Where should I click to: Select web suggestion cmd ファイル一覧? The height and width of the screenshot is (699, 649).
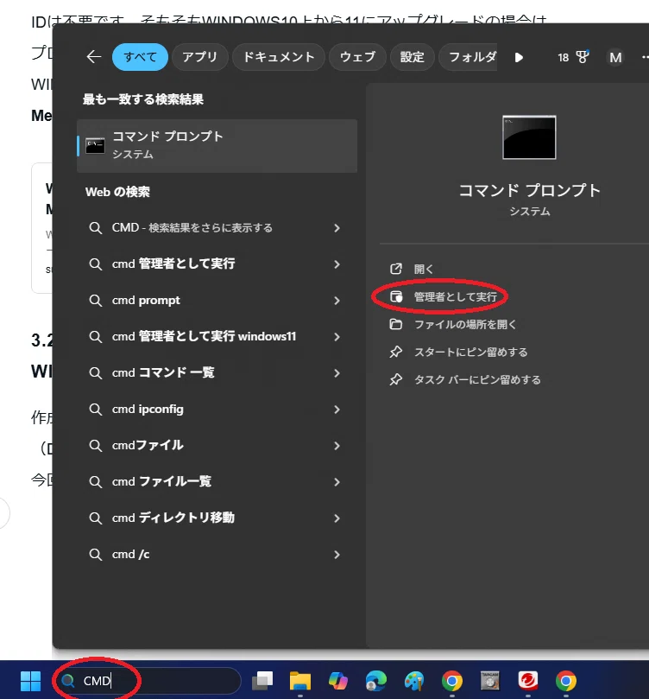217,481
